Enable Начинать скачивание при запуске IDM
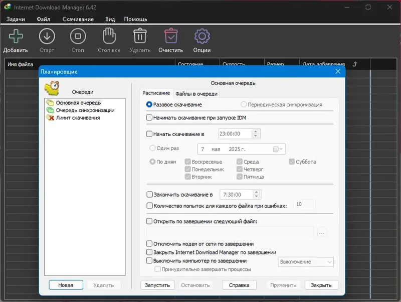 (148, 118)
